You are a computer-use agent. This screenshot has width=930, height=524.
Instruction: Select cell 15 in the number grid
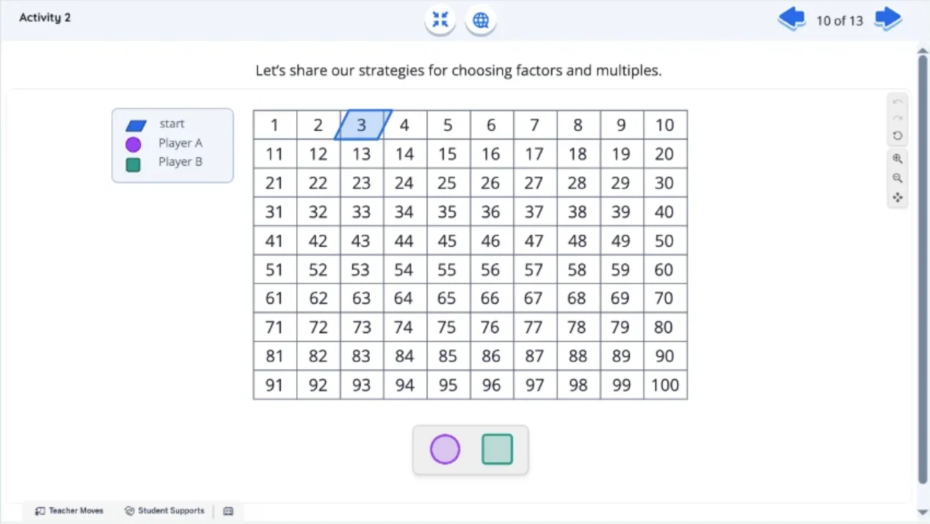(x=448, y=154)
